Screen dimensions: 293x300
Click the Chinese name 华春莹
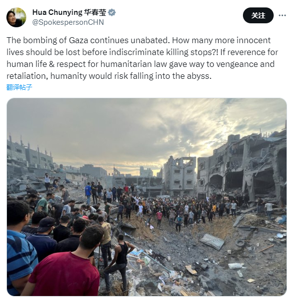(95, 12)
